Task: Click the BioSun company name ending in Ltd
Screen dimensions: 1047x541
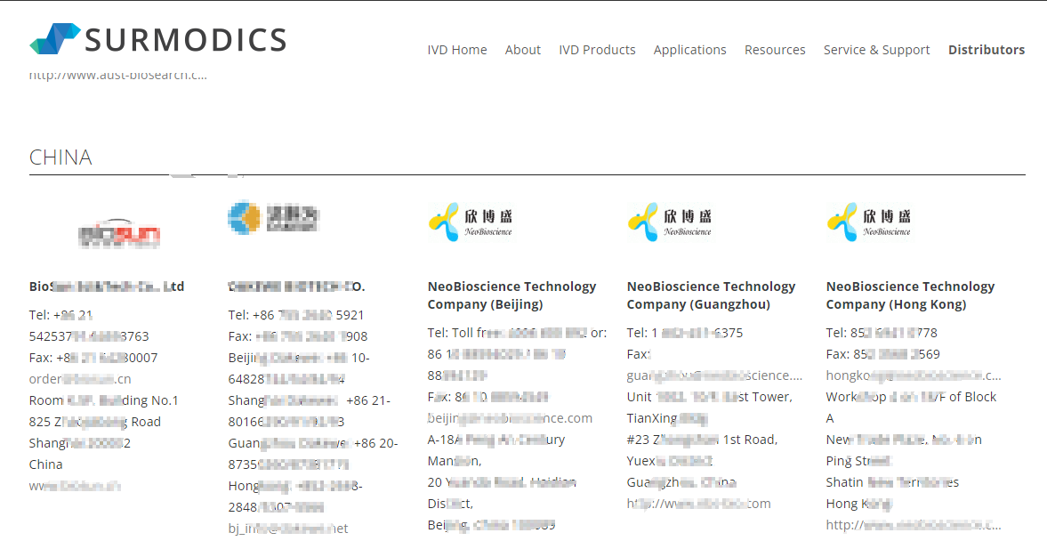Action: (107, 287)
